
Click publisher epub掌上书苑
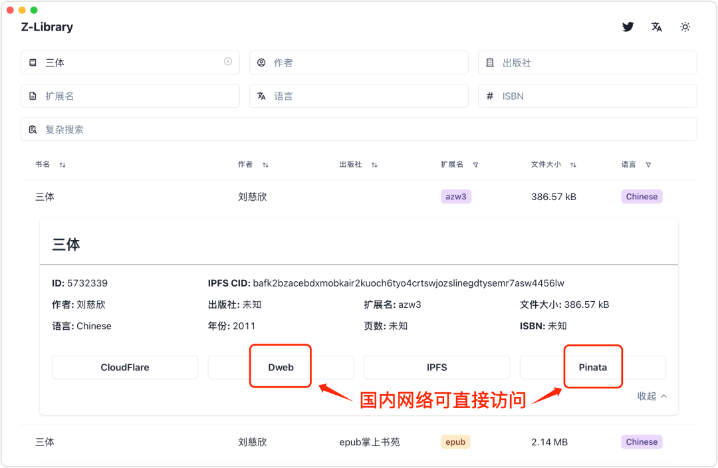coord(370,442)
